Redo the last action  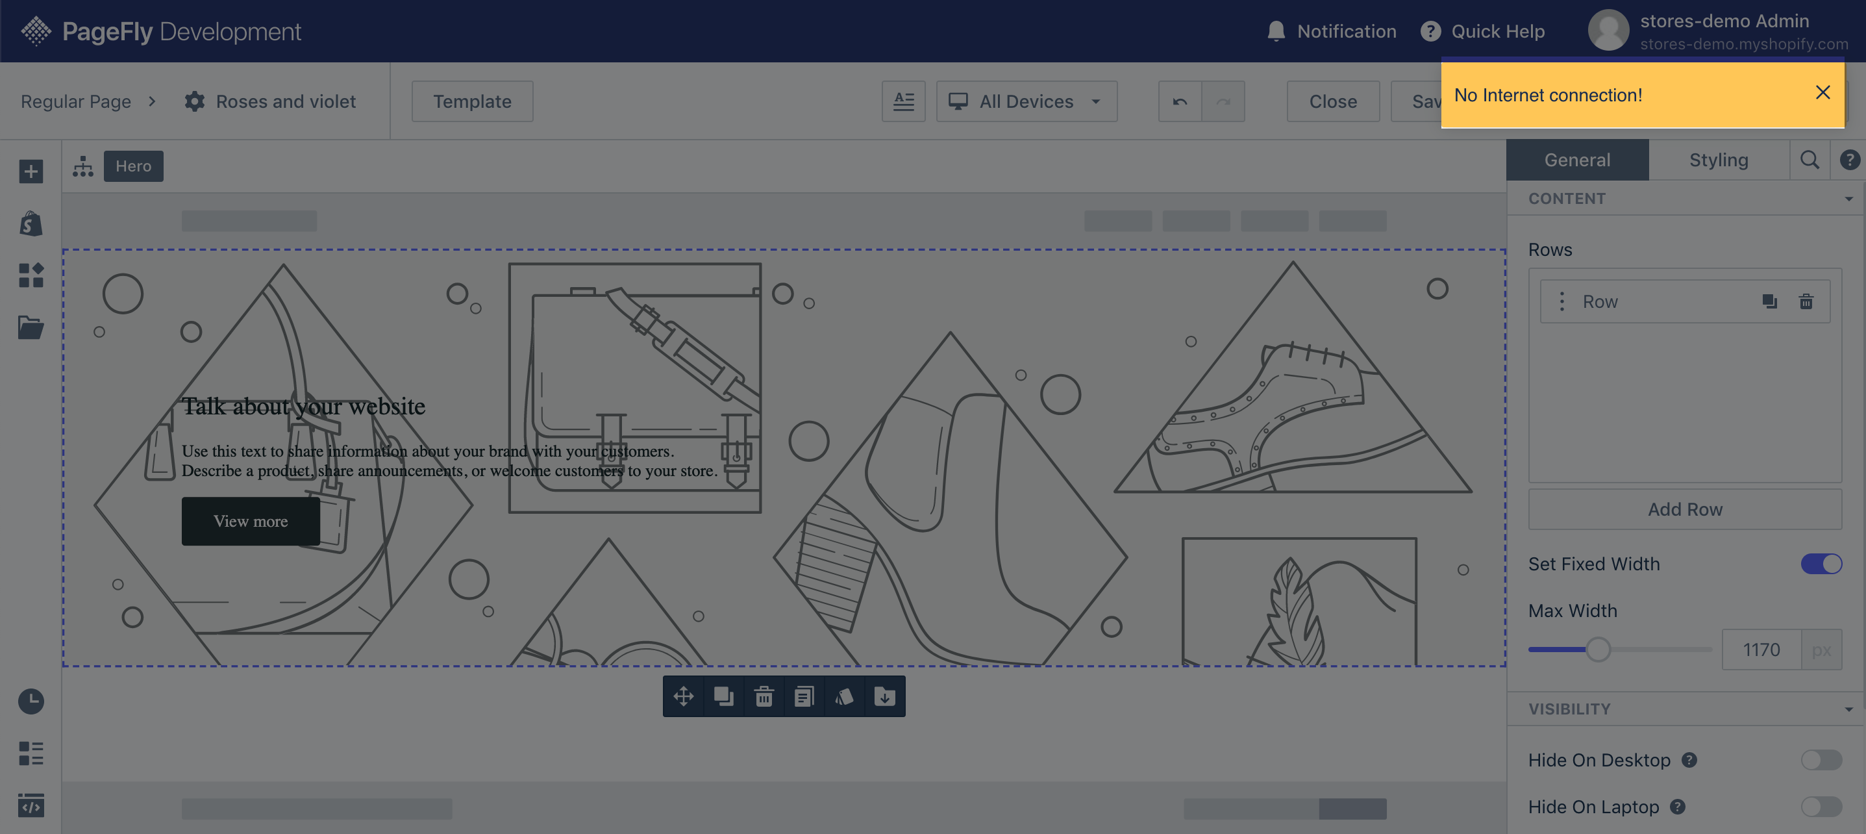1223,101
